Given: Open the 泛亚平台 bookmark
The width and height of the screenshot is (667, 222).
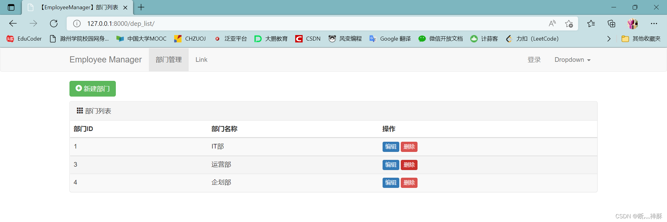Looking at the screenshot, I should [x=230, y=39].
